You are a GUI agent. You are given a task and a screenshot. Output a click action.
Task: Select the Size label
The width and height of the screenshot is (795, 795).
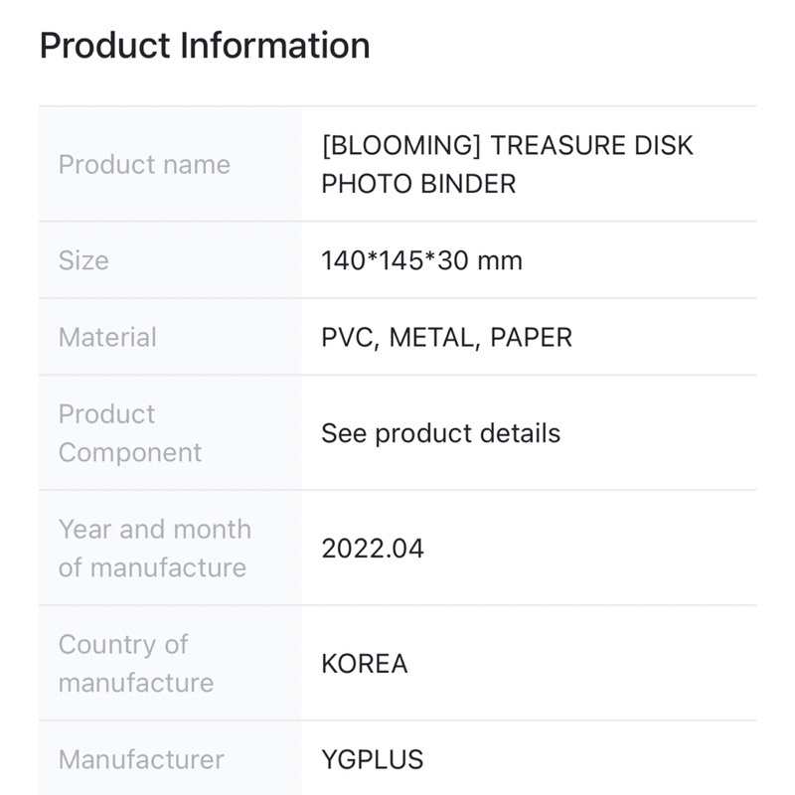[x=83, y=260]
